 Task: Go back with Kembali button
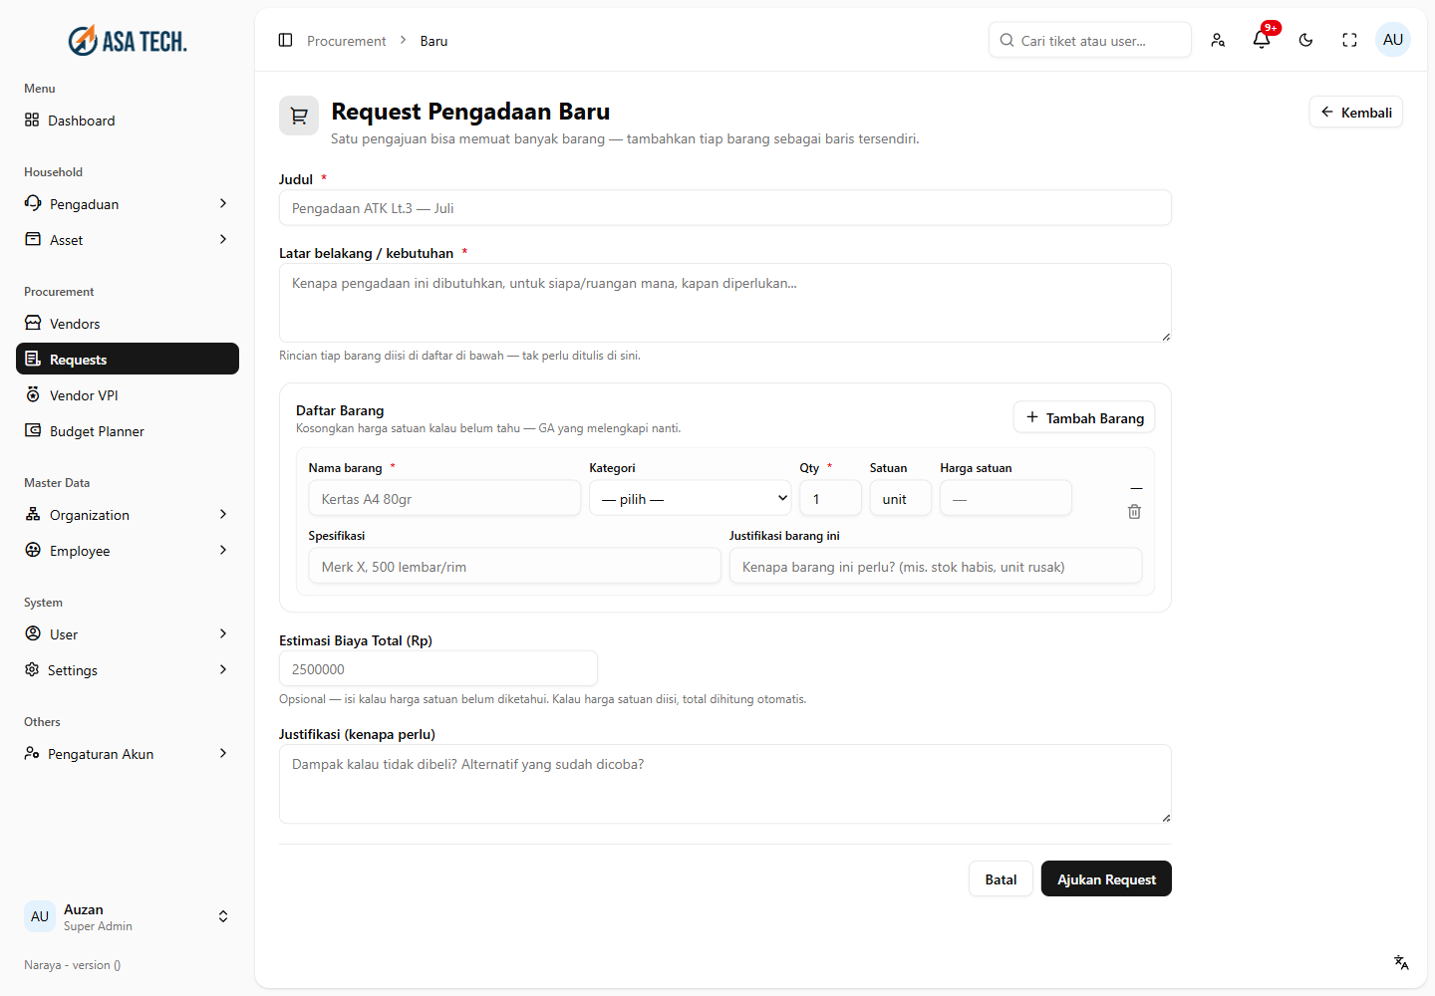[1356, 112]
